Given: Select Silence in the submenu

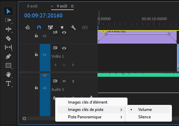Looking at the screenshot, I should 149,117.
